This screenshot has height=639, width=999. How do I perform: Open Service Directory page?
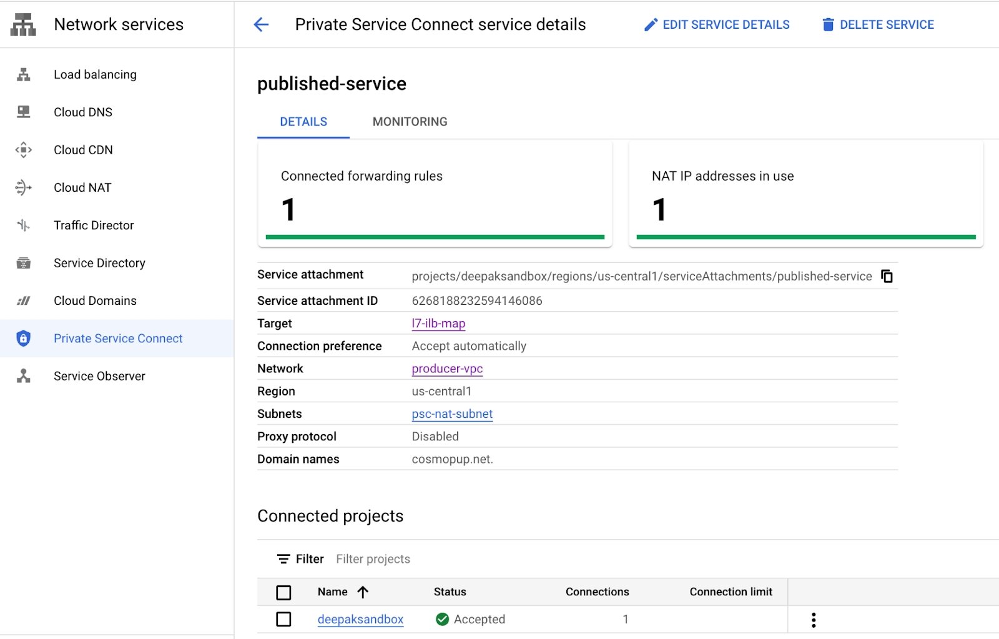(x=99, y=263)
